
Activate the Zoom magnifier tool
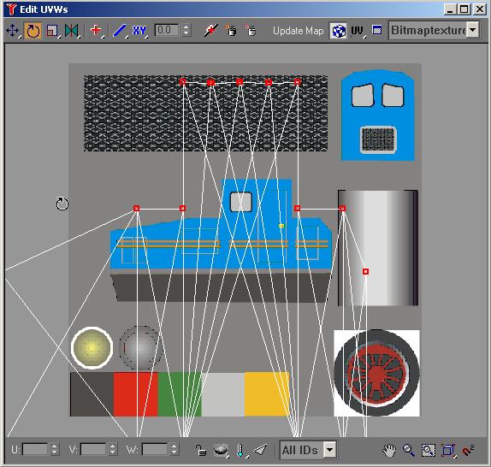pyautogui.click(x=409, y=450)
